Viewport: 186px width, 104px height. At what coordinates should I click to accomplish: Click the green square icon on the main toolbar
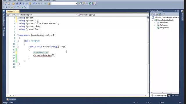(90, 3)
